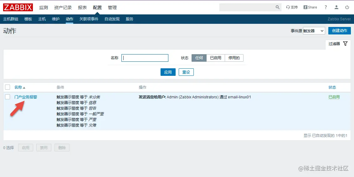Tick the checkbox for 门户业务报警 row
The height and width of the screenshot is (177, 354).
[8, 97]
